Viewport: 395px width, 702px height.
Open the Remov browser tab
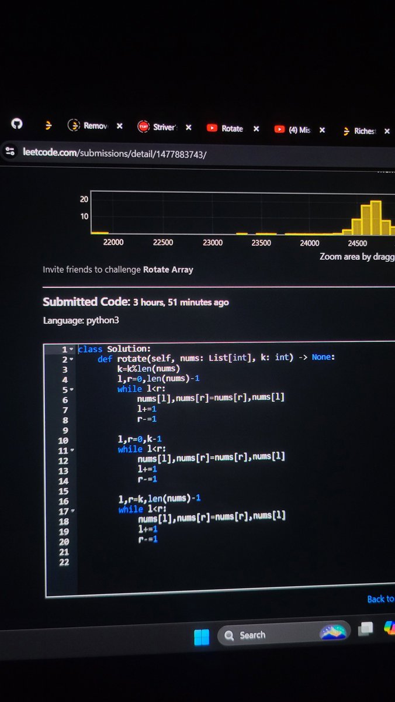coord(88,125)
